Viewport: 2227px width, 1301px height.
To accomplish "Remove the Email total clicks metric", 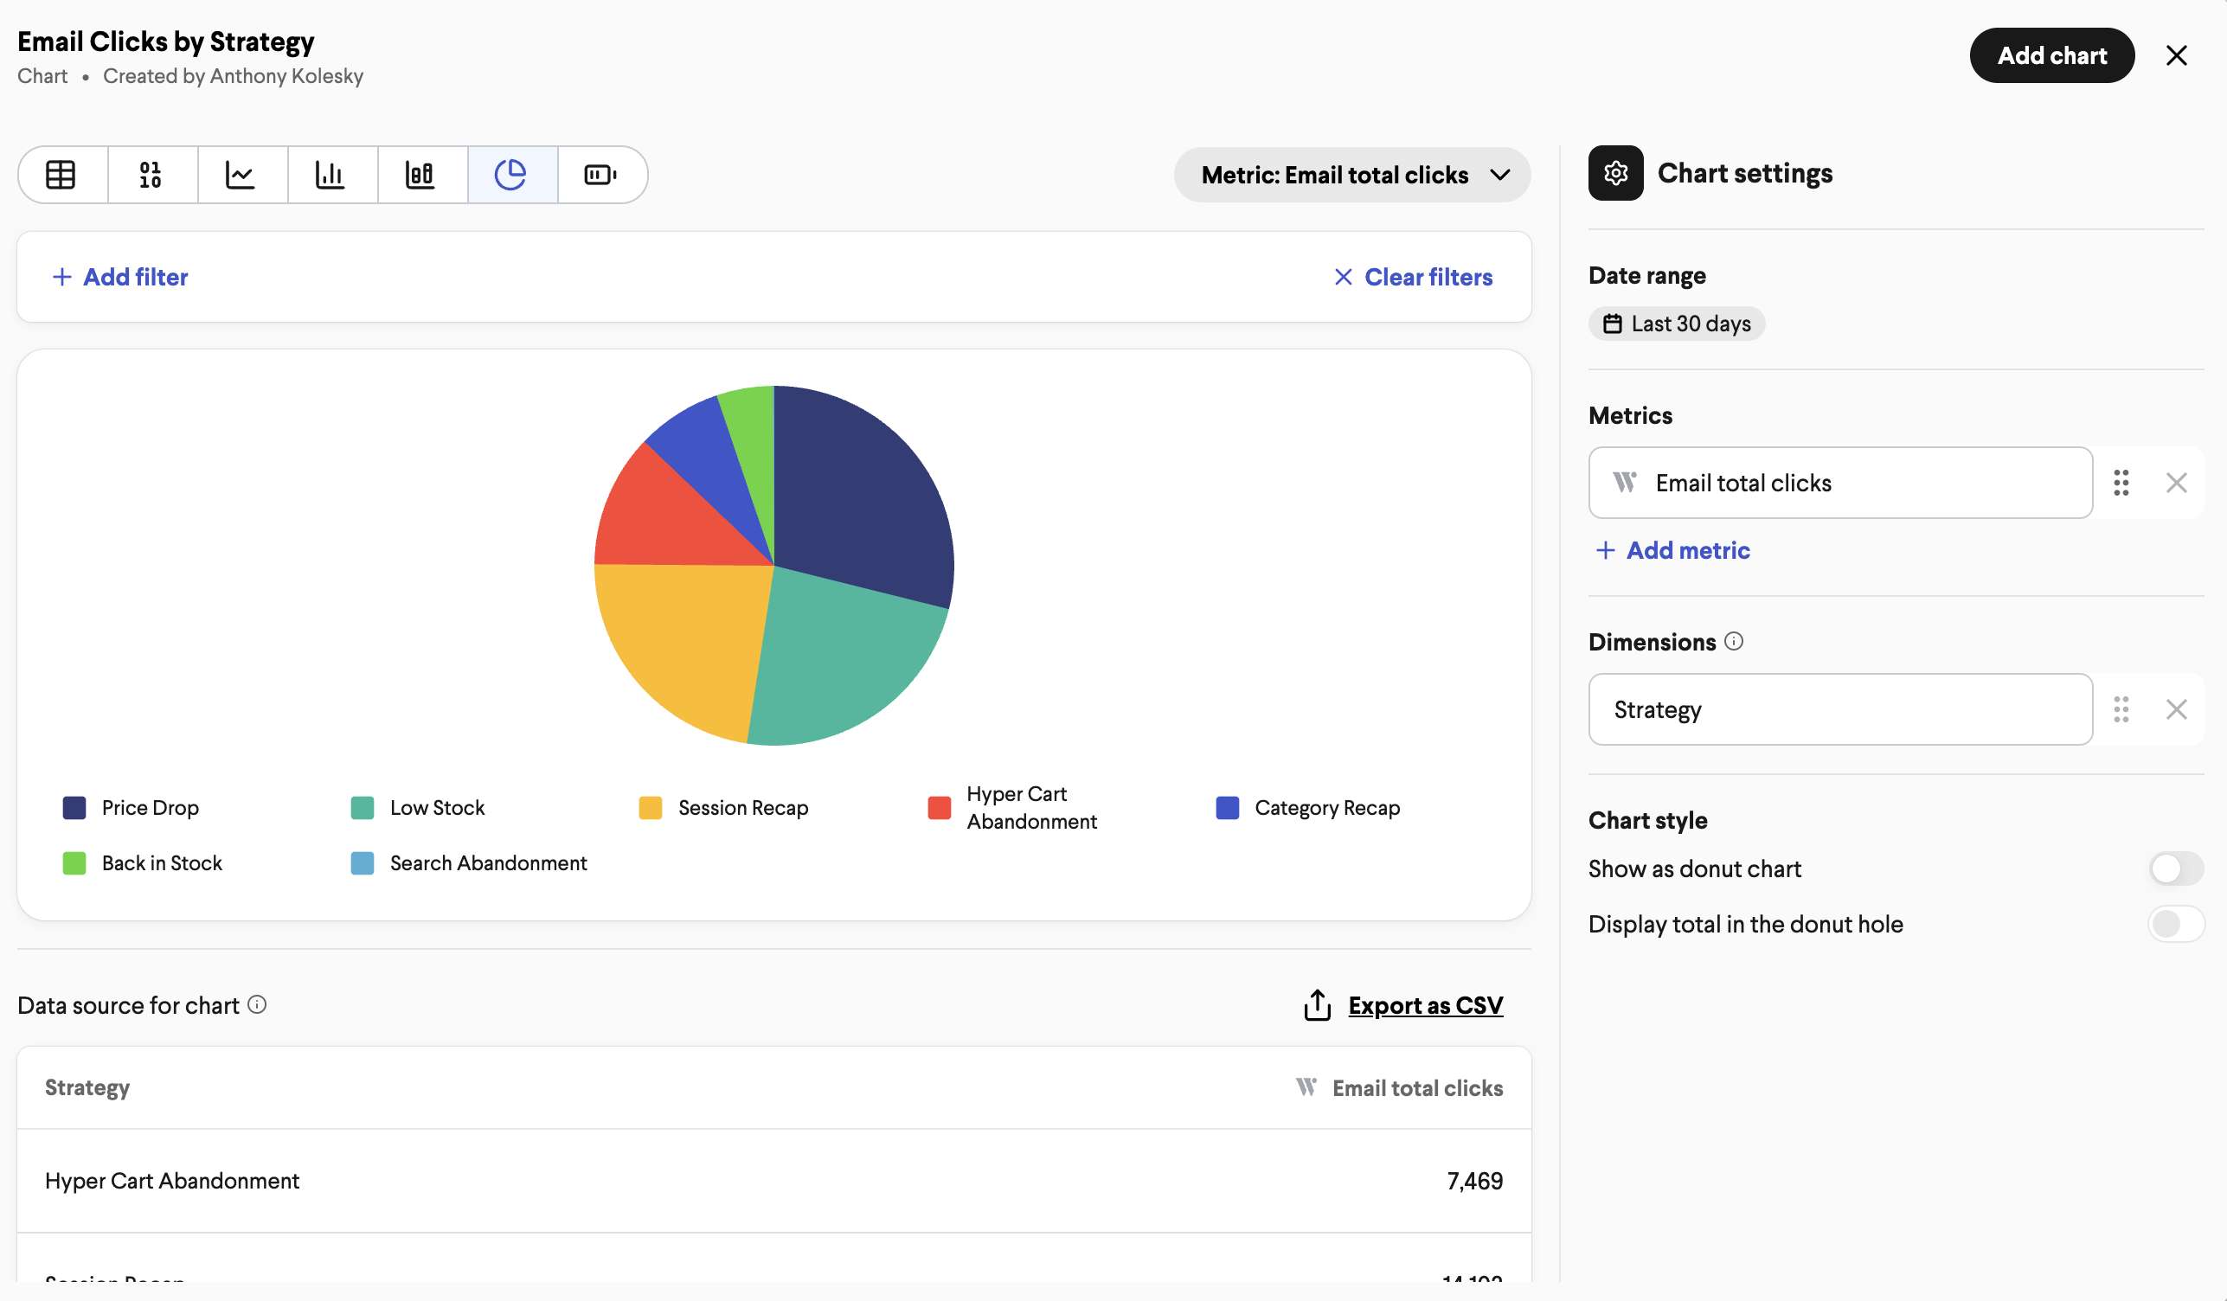I will click(x=2177, y=483).
